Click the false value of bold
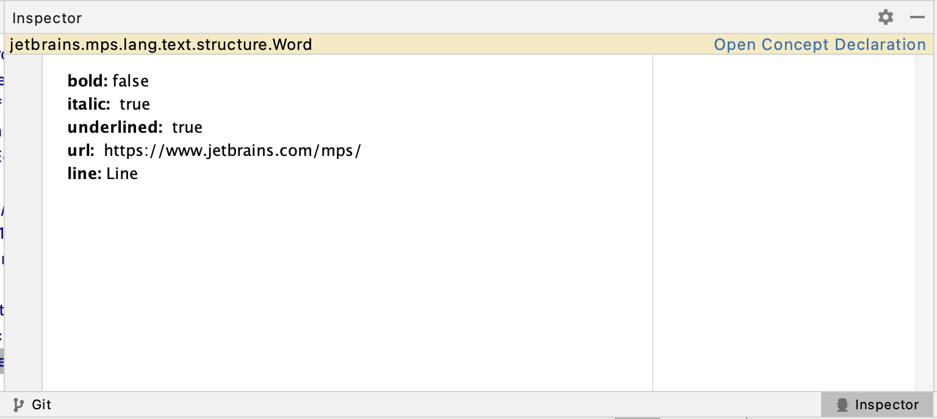Screen dimensions: 937x419 point(132,80)
